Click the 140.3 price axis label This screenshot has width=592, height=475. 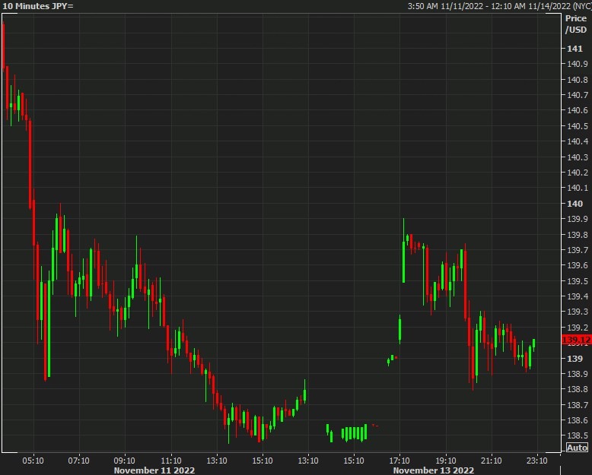578,157
